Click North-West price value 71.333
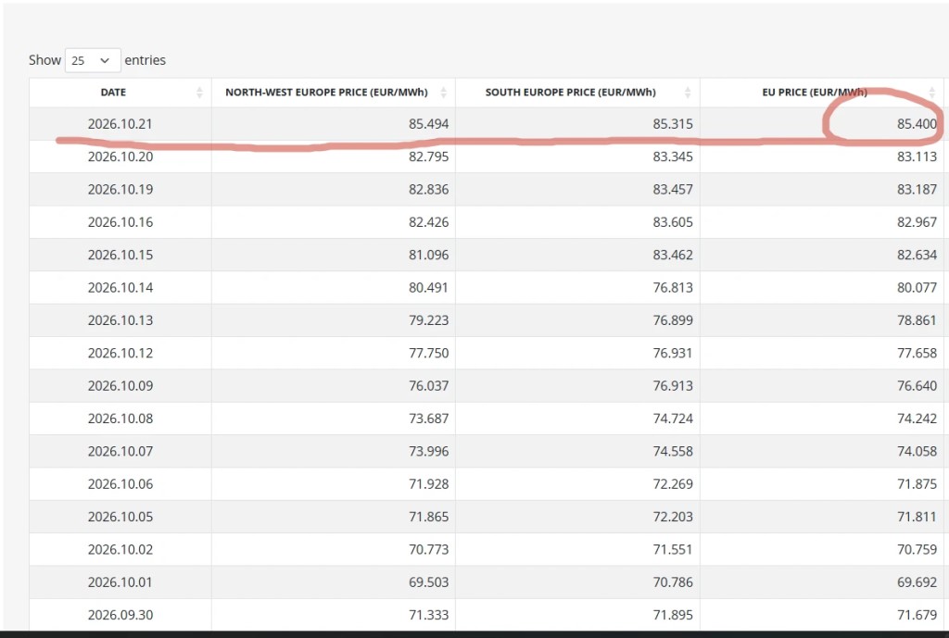This screenshot has height=638, width=949. pos(428,614)
